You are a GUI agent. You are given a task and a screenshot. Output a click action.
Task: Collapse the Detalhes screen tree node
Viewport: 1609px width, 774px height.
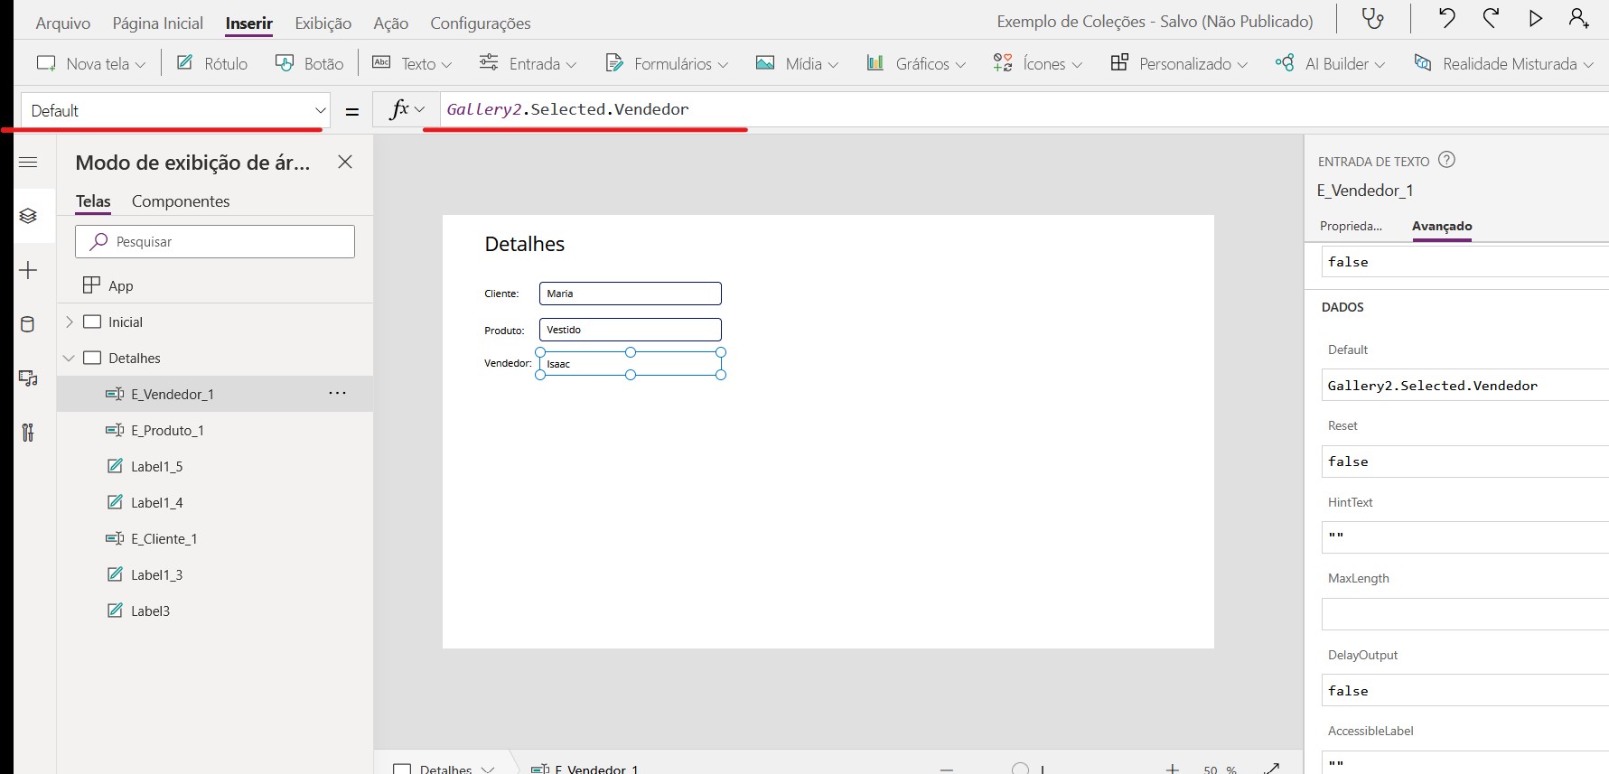coord(70,359)
